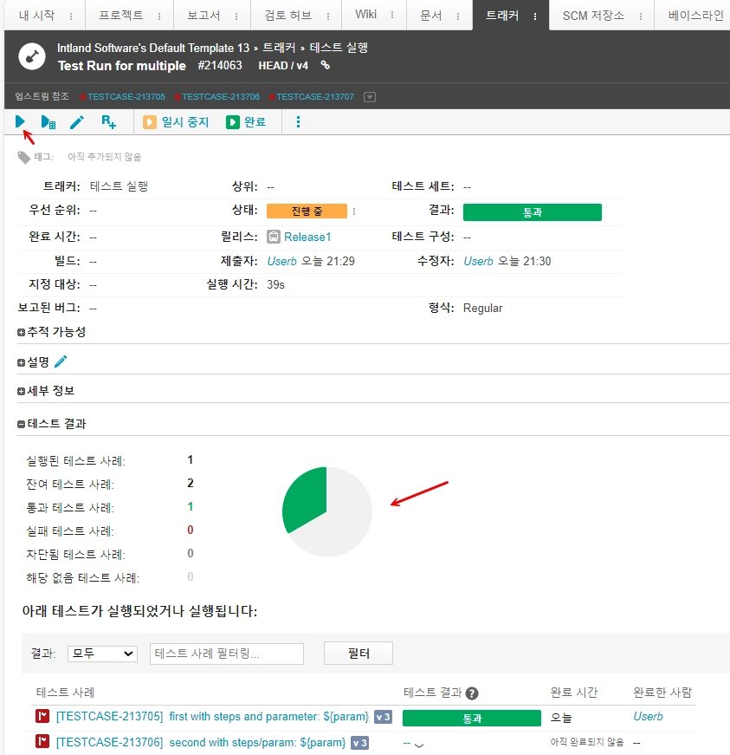Run the test with the play icon
Viewport: 730px width, 755px height.
(20, 122)
